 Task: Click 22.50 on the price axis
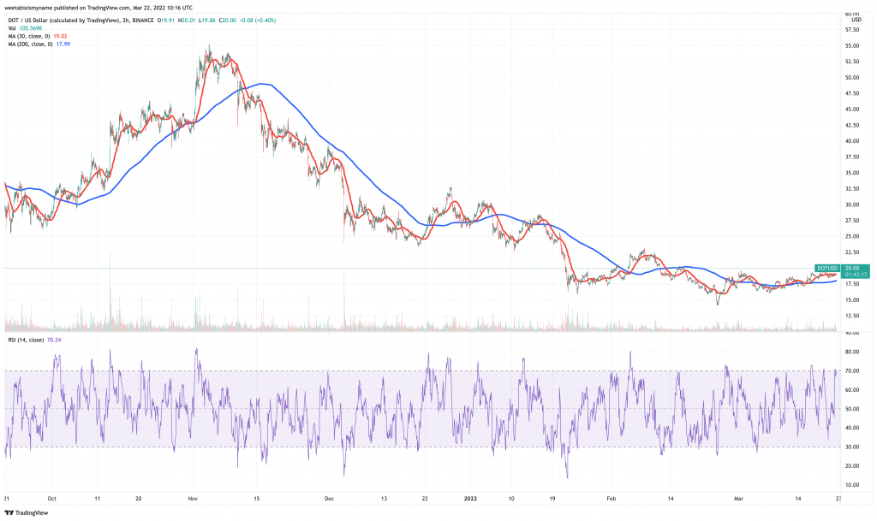tap(852, 252)
